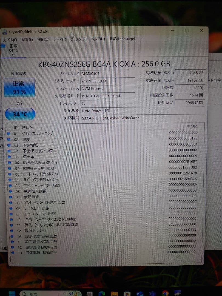
Task: Click the 正常 91% health status button
Action: [x=19, y=87]
